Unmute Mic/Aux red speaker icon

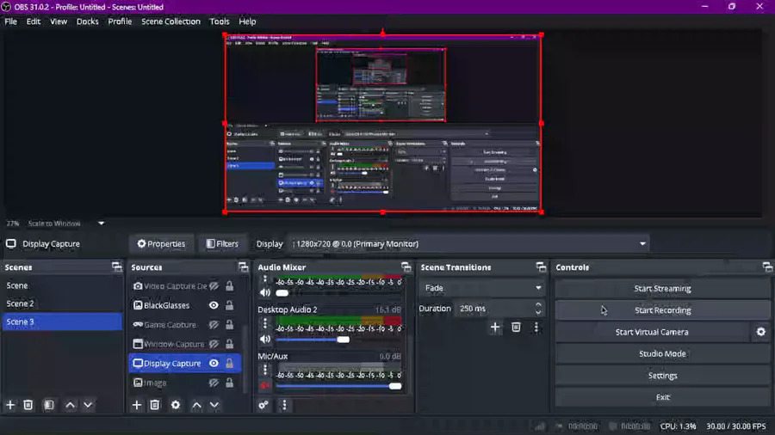point(265,386)
